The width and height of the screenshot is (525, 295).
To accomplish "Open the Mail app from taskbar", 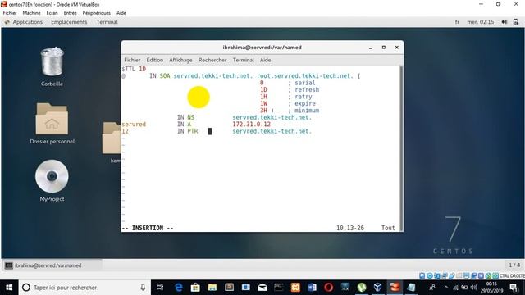I will (262, 288).
